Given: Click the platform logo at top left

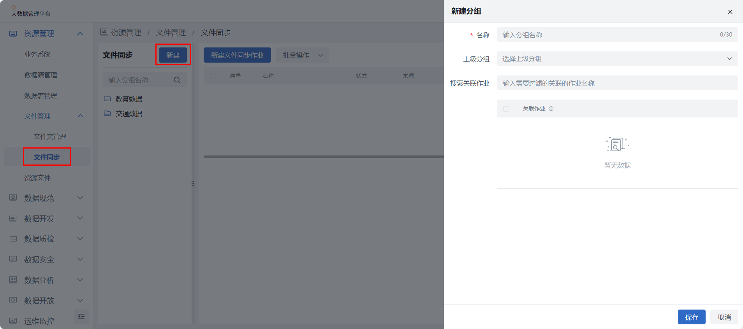Looking at the screenshot, I should tap(14, 7).
